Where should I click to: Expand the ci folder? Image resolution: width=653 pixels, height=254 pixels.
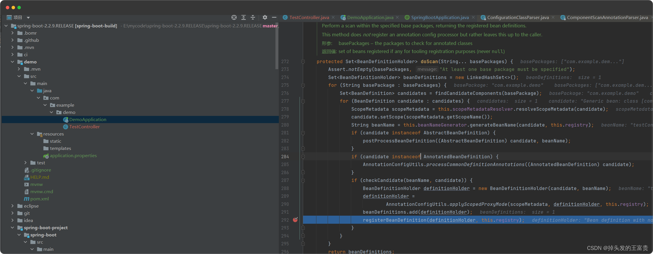click(12, 55)
